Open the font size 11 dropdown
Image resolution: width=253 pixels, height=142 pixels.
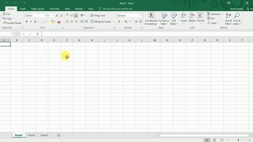tap(53, 15)
